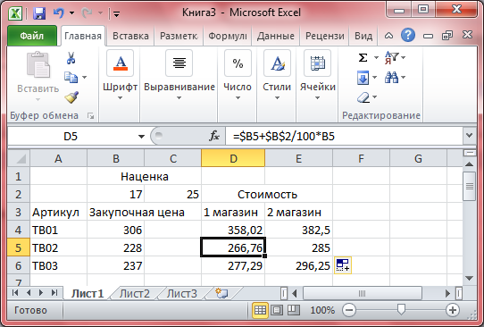Switch to the Главная tab

coord(83,36)
